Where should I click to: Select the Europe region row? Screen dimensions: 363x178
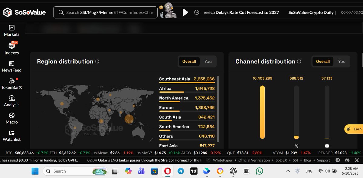tap(187, 108)
